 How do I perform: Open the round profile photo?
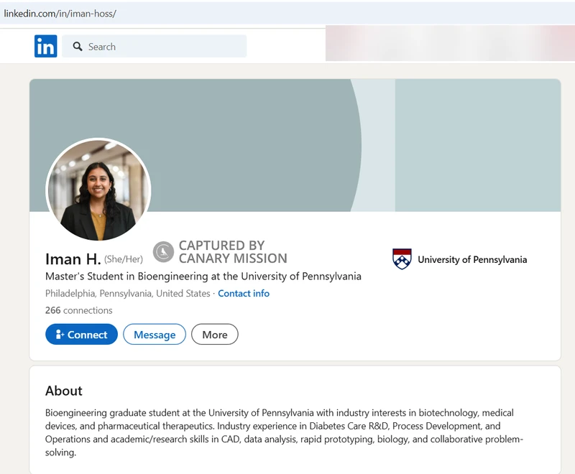click(x=98, y=190)
